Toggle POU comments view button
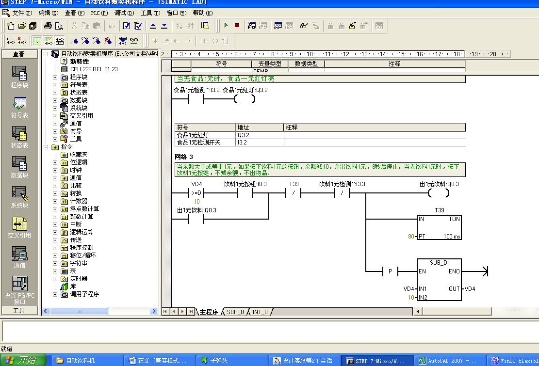This screenshot has width=539, height=366. (37, 41)
